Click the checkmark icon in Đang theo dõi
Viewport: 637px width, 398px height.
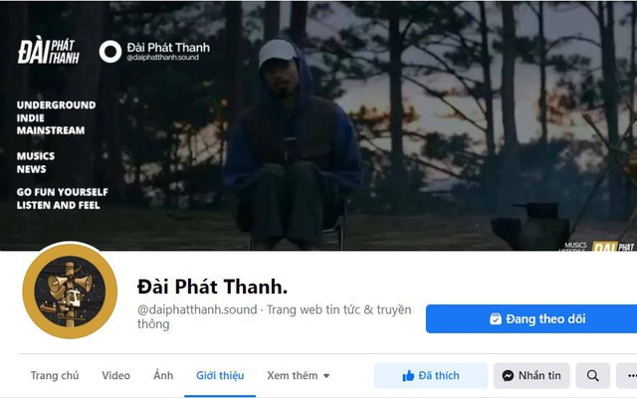click(x=496, y=318)
